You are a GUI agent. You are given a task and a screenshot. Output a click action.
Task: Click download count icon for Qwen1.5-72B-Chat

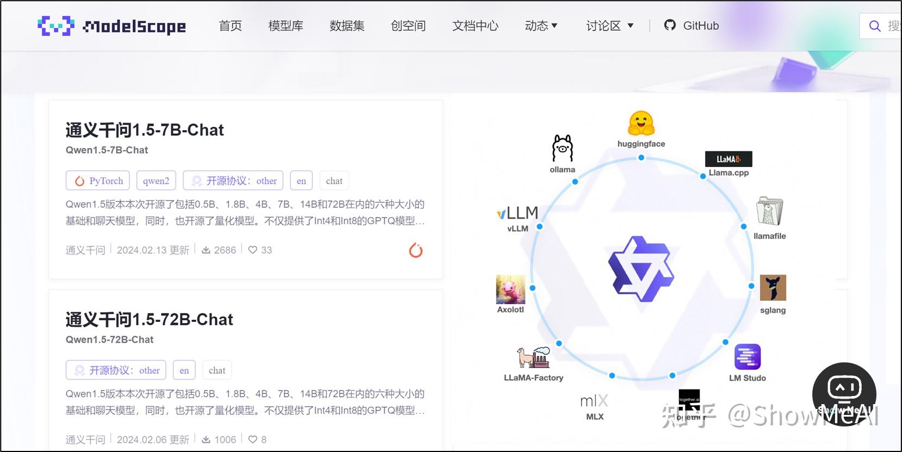click(x=206, y=439)
